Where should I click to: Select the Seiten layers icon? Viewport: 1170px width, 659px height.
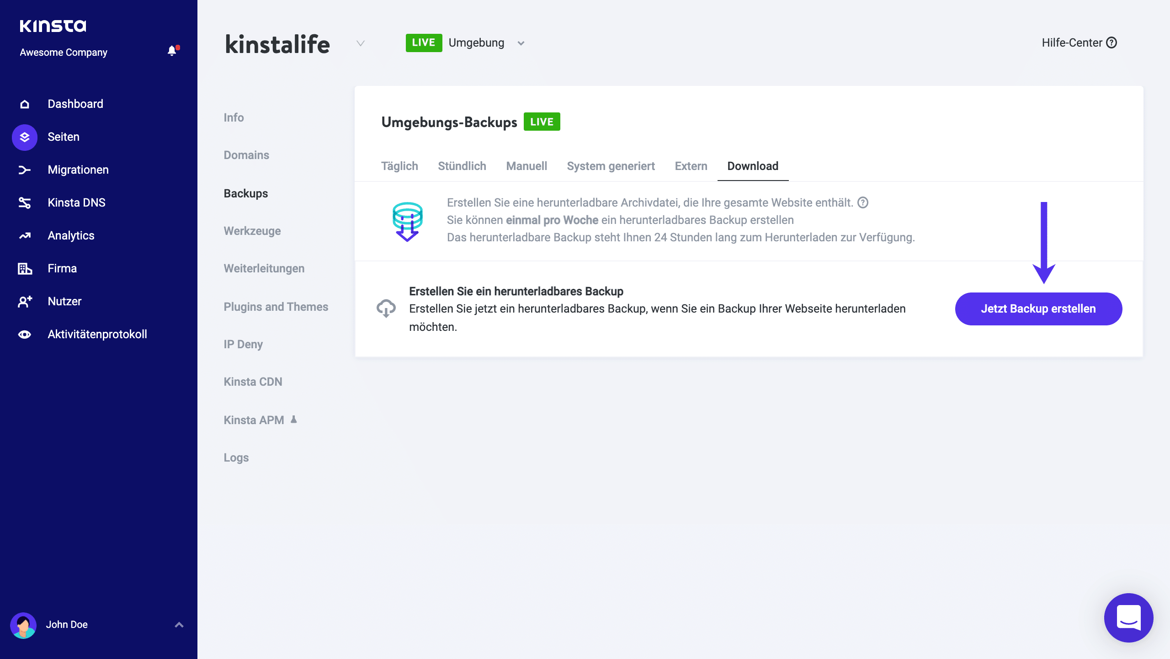pyautogui.click(x=24, y=137)
